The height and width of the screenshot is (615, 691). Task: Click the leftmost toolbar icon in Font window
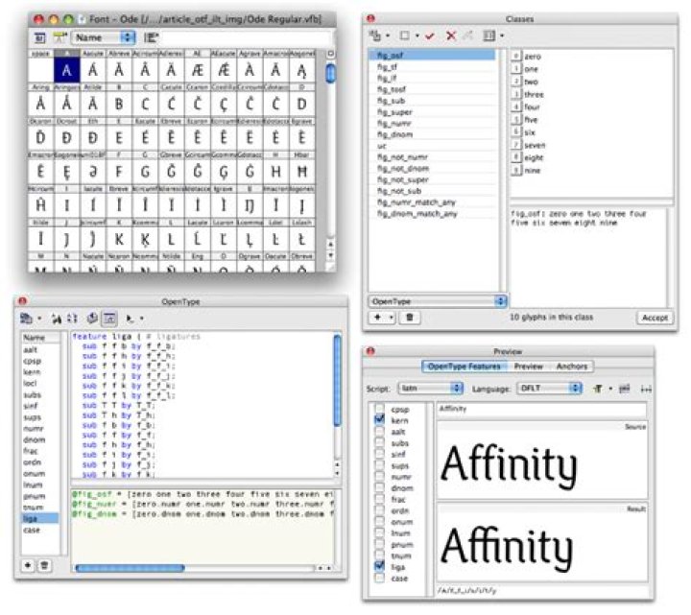39,37
